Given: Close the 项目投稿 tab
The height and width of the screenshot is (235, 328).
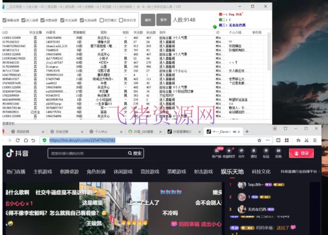Looking at the screenshot, I should [43, 132].
